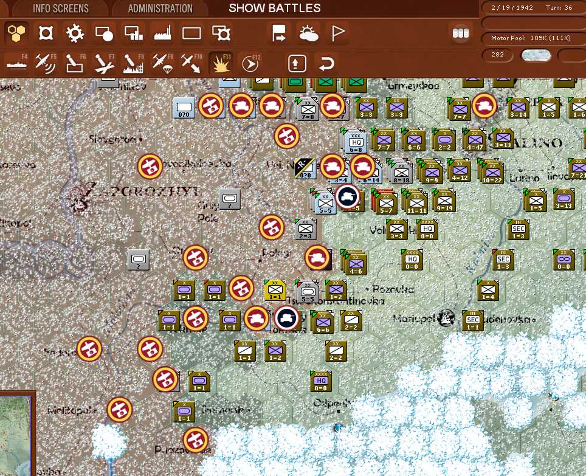Select the 3=14 purple unit counter
The width and height of the screenshot is (586, 476).
point(519,108)
